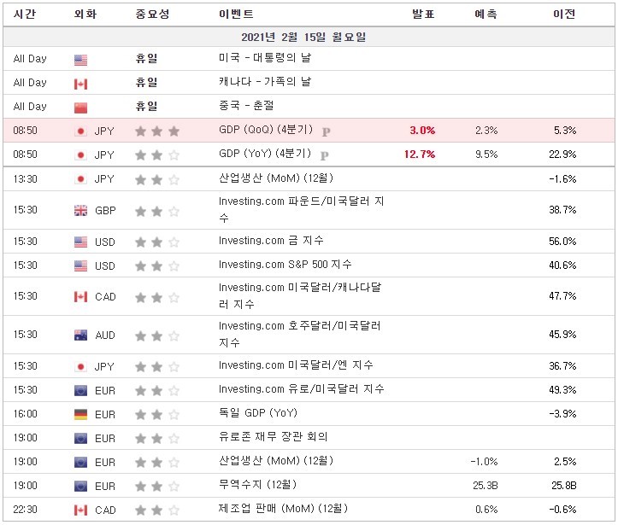618x525 pixels.
Task: Open the GDP (QoQ) (4분기) event
Action: coord(266,130)
